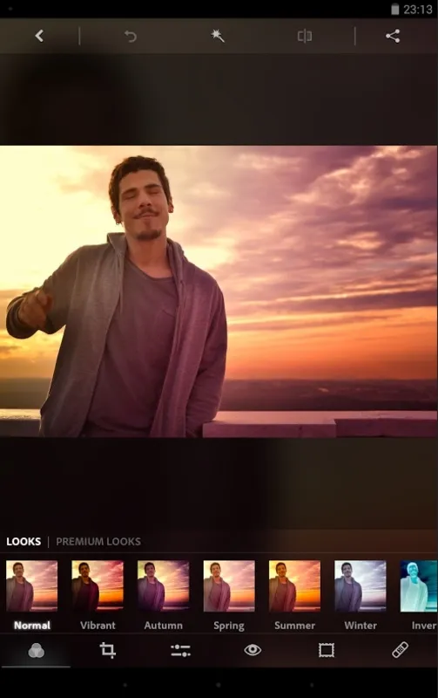Choose the Winter look filter
This screenshot has width=438, height=698.
(x=361, y=585)
